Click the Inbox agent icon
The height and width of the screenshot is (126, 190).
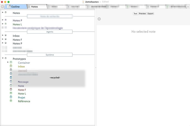6,35
